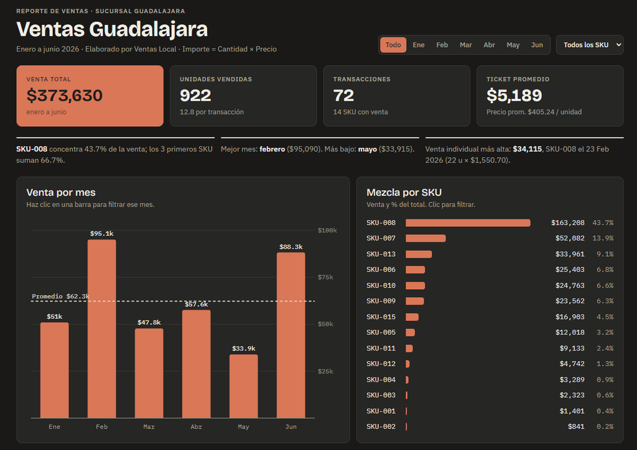Click the Venta por mes heading

tap(61, 192)
